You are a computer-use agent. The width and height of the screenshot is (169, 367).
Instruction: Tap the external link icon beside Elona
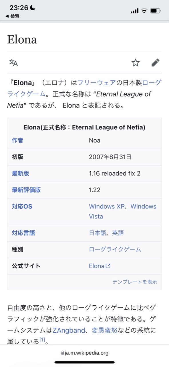(x=108, y=266)
